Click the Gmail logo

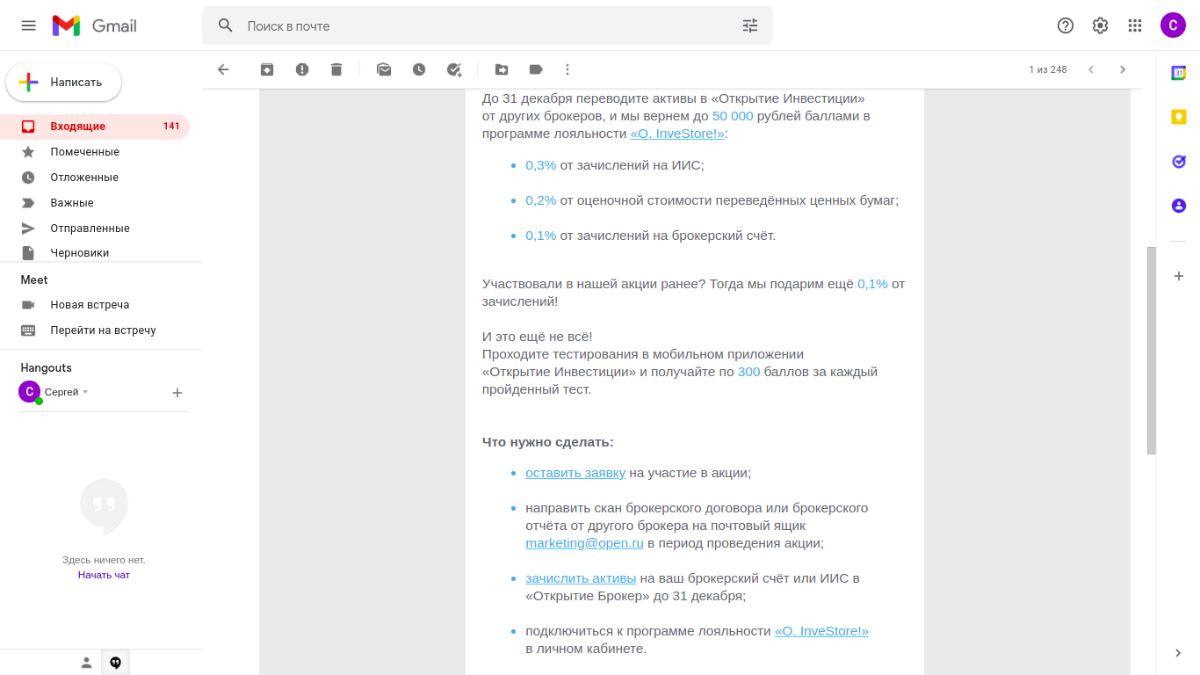tap(95, 25)
